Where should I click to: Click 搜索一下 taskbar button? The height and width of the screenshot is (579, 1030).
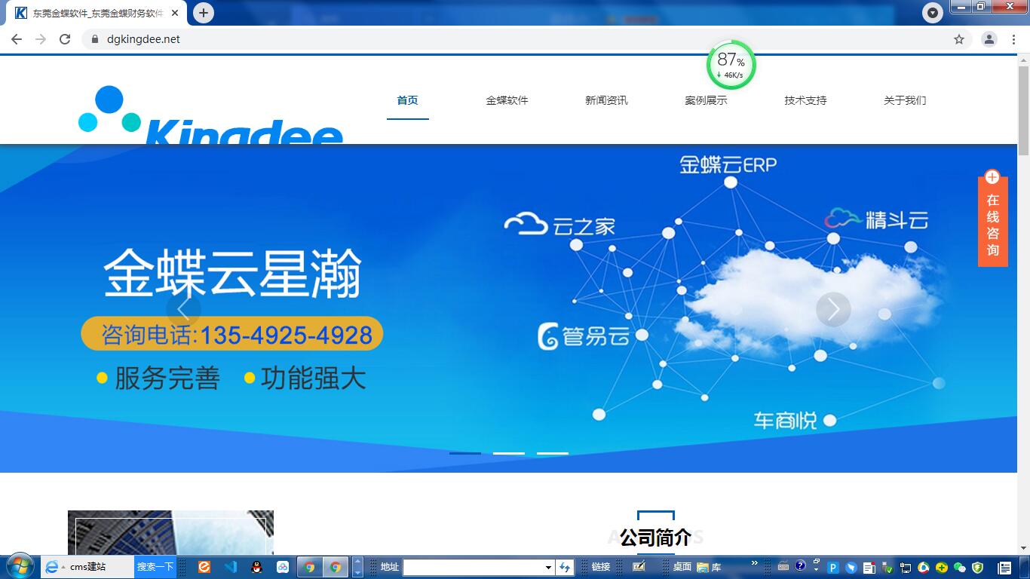[x=155, y=567]
